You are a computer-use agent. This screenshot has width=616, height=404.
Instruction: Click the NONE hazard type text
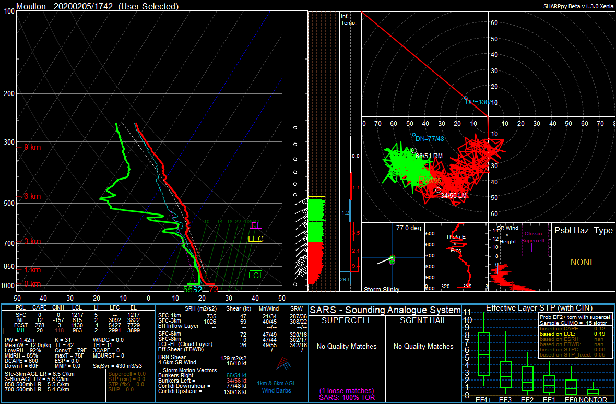pyautogui.click(x=583, y=262)
